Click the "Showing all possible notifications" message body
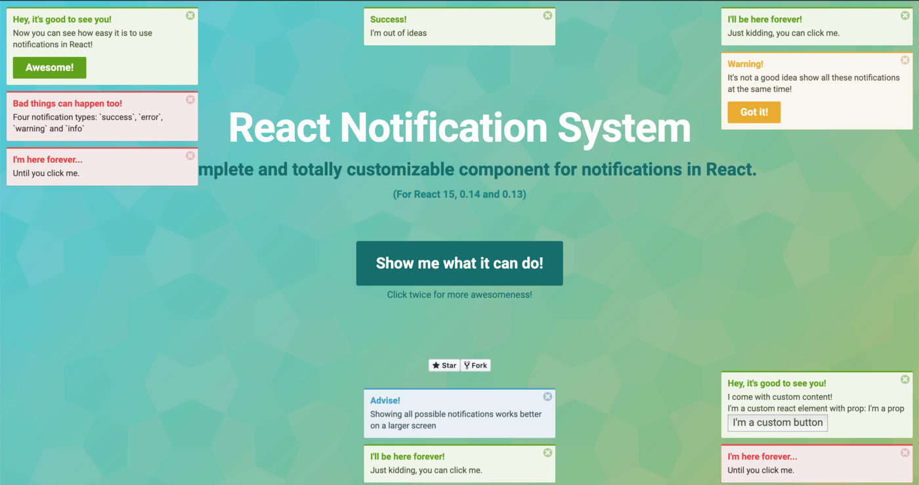 [456, 414]
